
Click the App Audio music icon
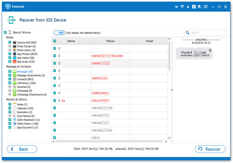tap(15, 61)
